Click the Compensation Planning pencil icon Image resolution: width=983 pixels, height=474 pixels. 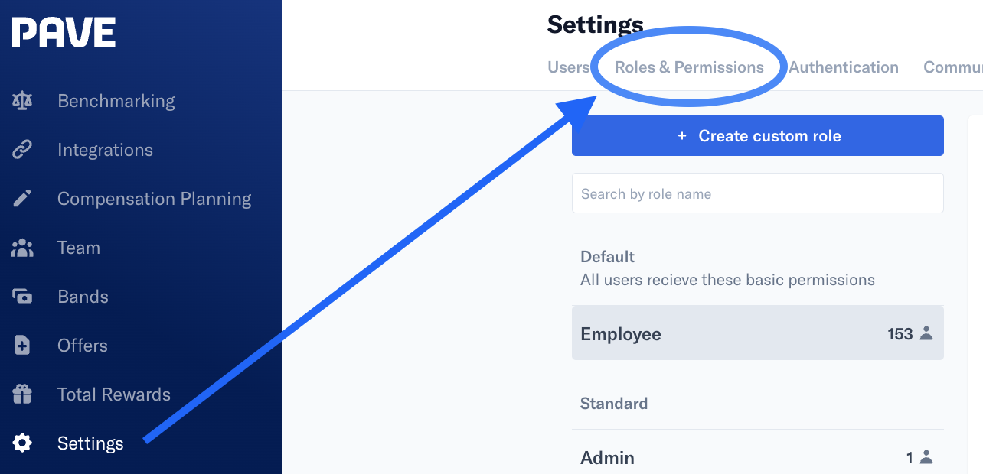coord(22,198)
